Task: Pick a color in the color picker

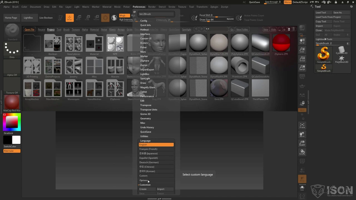Action: click(x=12, y=122)
